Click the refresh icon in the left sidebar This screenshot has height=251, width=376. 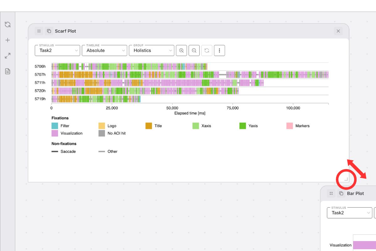pos(8,24)
